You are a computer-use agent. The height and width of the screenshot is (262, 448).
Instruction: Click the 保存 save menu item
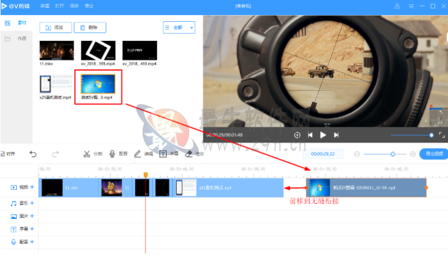point(74,6)
